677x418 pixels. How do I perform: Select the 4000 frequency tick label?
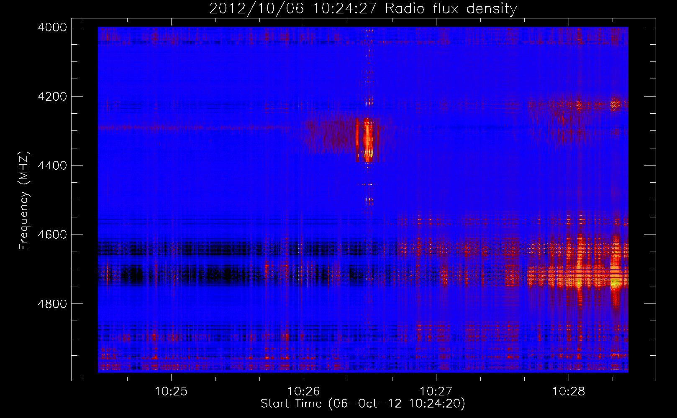coord(52,27)
